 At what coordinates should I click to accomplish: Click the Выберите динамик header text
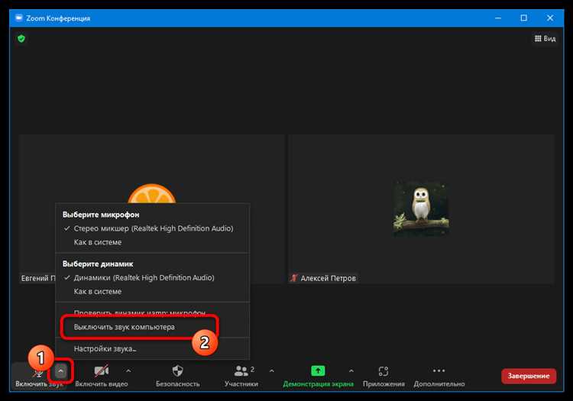point(98,264)
